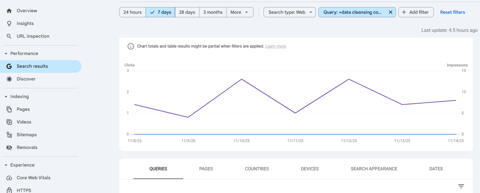Click the URL inspection magnifier icon
Viewport: 480px width, 193px height.
click(x=8, y=36)
